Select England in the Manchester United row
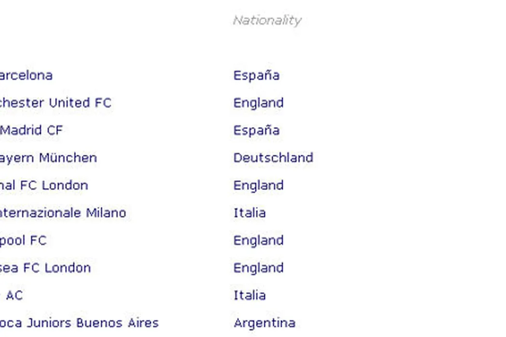 pyautogui.click(x=258, y=103)
